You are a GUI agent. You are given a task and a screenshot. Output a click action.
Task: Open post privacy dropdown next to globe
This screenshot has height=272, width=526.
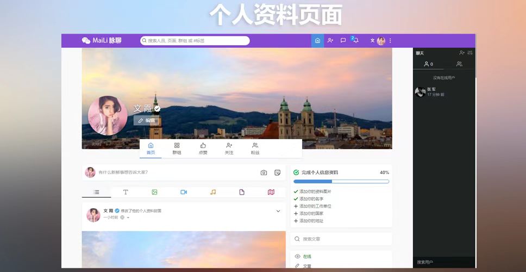point(128,218)
